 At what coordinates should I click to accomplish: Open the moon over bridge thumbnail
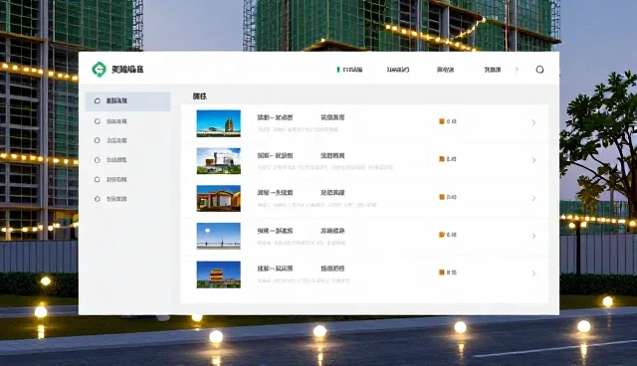coord(219,236)
